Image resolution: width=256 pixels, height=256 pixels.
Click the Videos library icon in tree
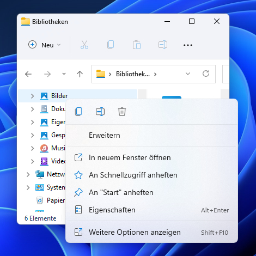[x=44, y=161]
